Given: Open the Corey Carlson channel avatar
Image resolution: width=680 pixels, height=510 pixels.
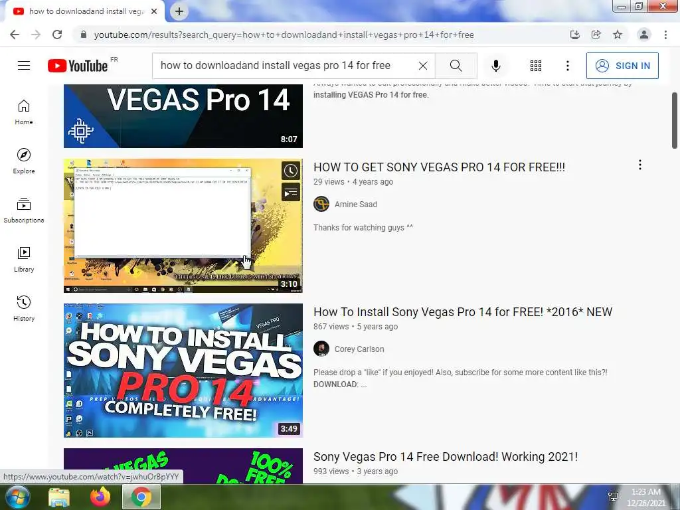Looking at the screenshot, I should (x=321, y=349).
